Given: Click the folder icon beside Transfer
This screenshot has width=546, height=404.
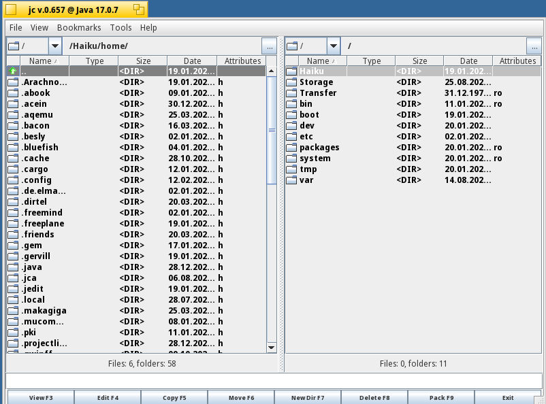Looking at the screenshot, I should coord(291,93).
